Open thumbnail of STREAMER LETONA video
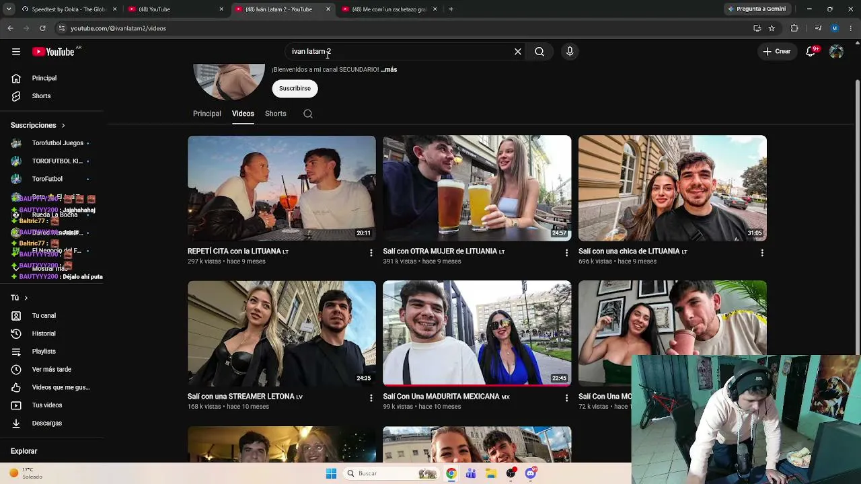 pyautogui.click(x=282, y=333)
